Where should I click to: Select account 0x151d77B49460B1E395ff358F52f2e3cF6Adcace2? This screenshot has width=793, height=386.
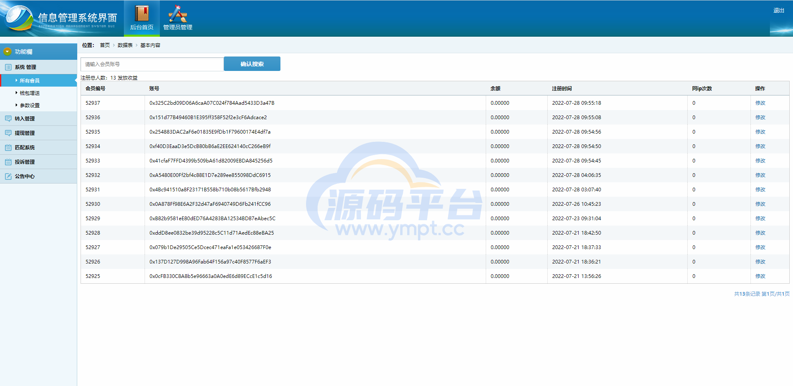(x=208, y=118)
